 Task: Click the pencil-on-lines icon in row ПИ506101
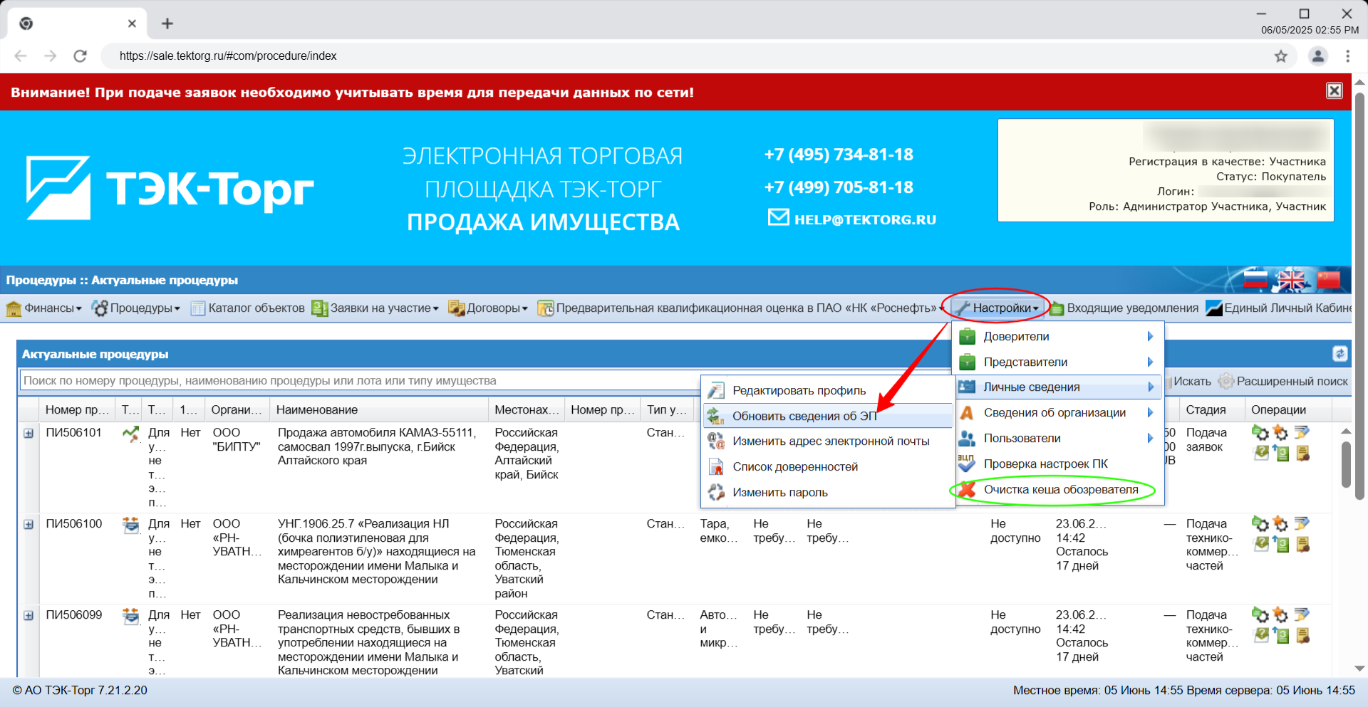1302,432
